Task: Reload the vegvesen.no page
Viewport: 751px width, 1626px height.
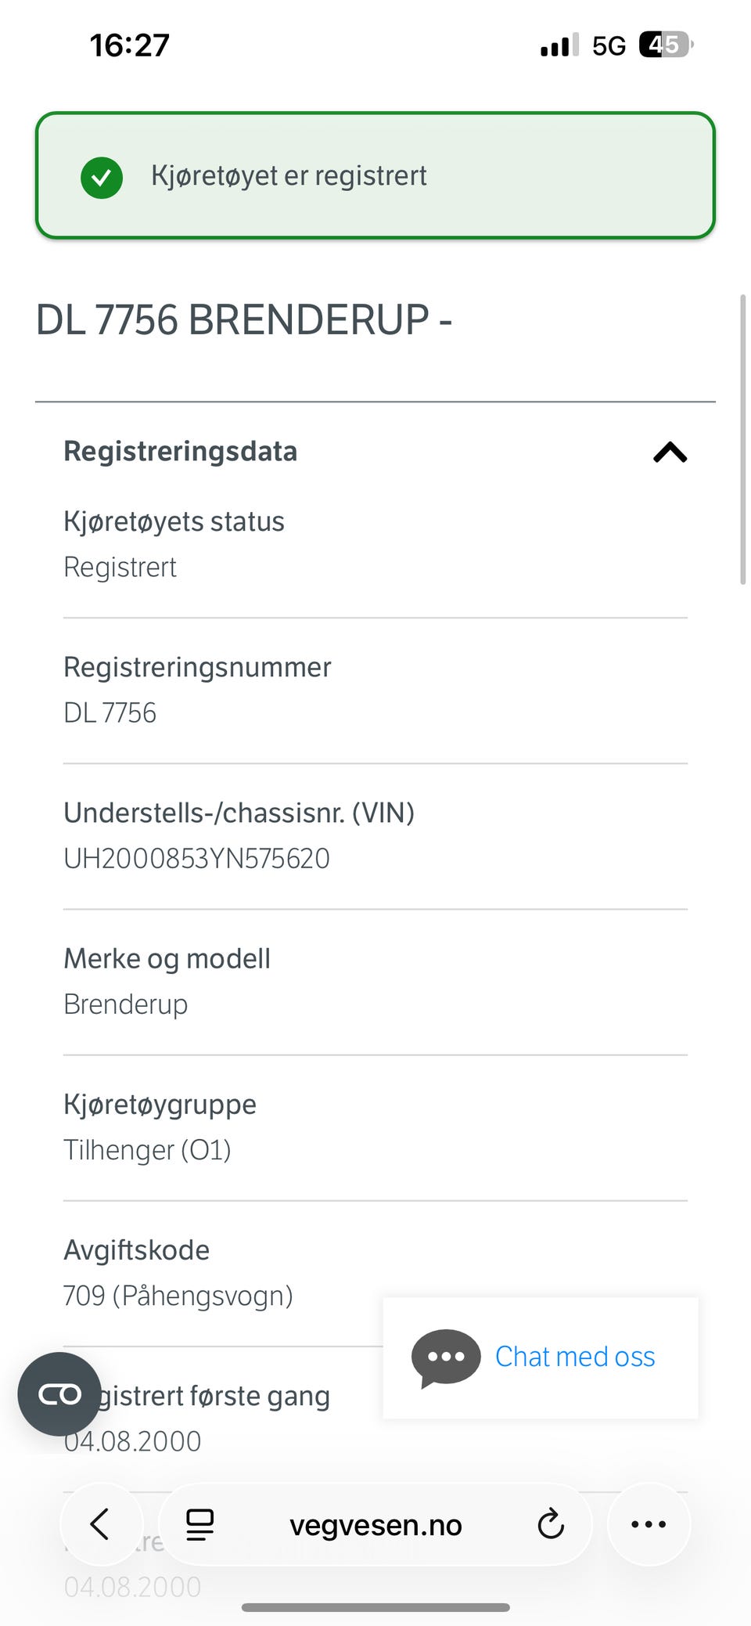Action: 551,1524
